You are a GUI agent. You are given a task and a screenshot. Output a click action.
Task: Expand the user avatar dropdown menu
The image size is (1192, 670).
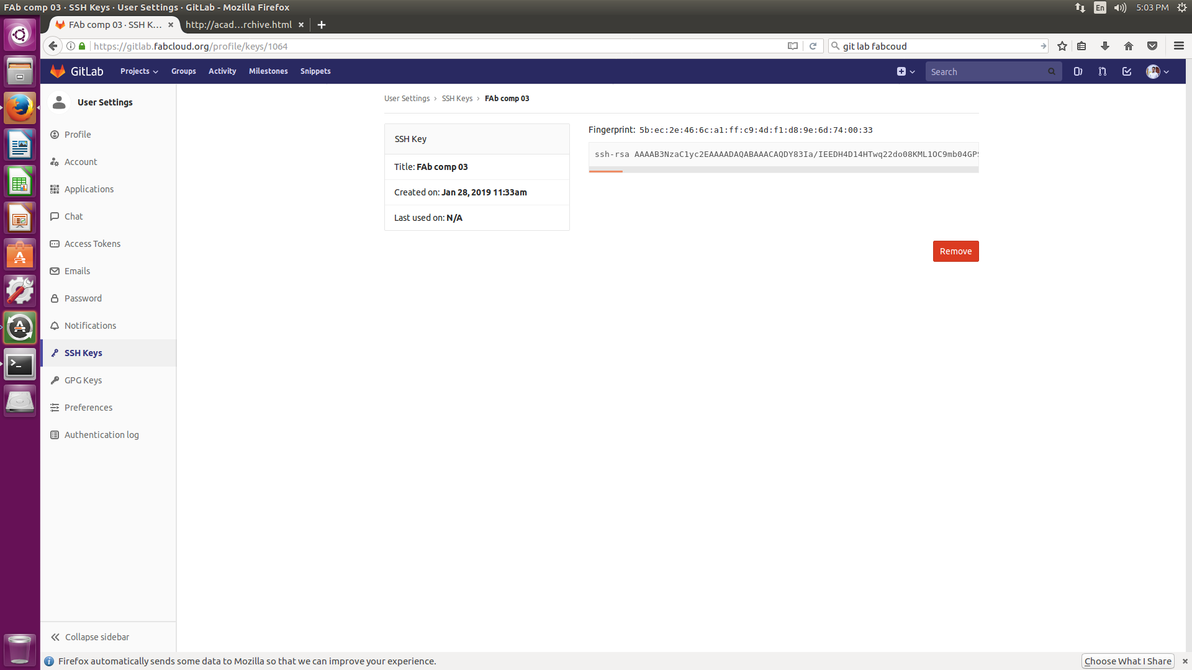1157,71
